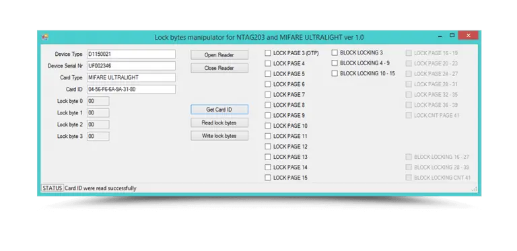Click the STATUS label in status bar
Image resolution: width=517 pixels, height=251 pixels.
click(x=52, y=188)
